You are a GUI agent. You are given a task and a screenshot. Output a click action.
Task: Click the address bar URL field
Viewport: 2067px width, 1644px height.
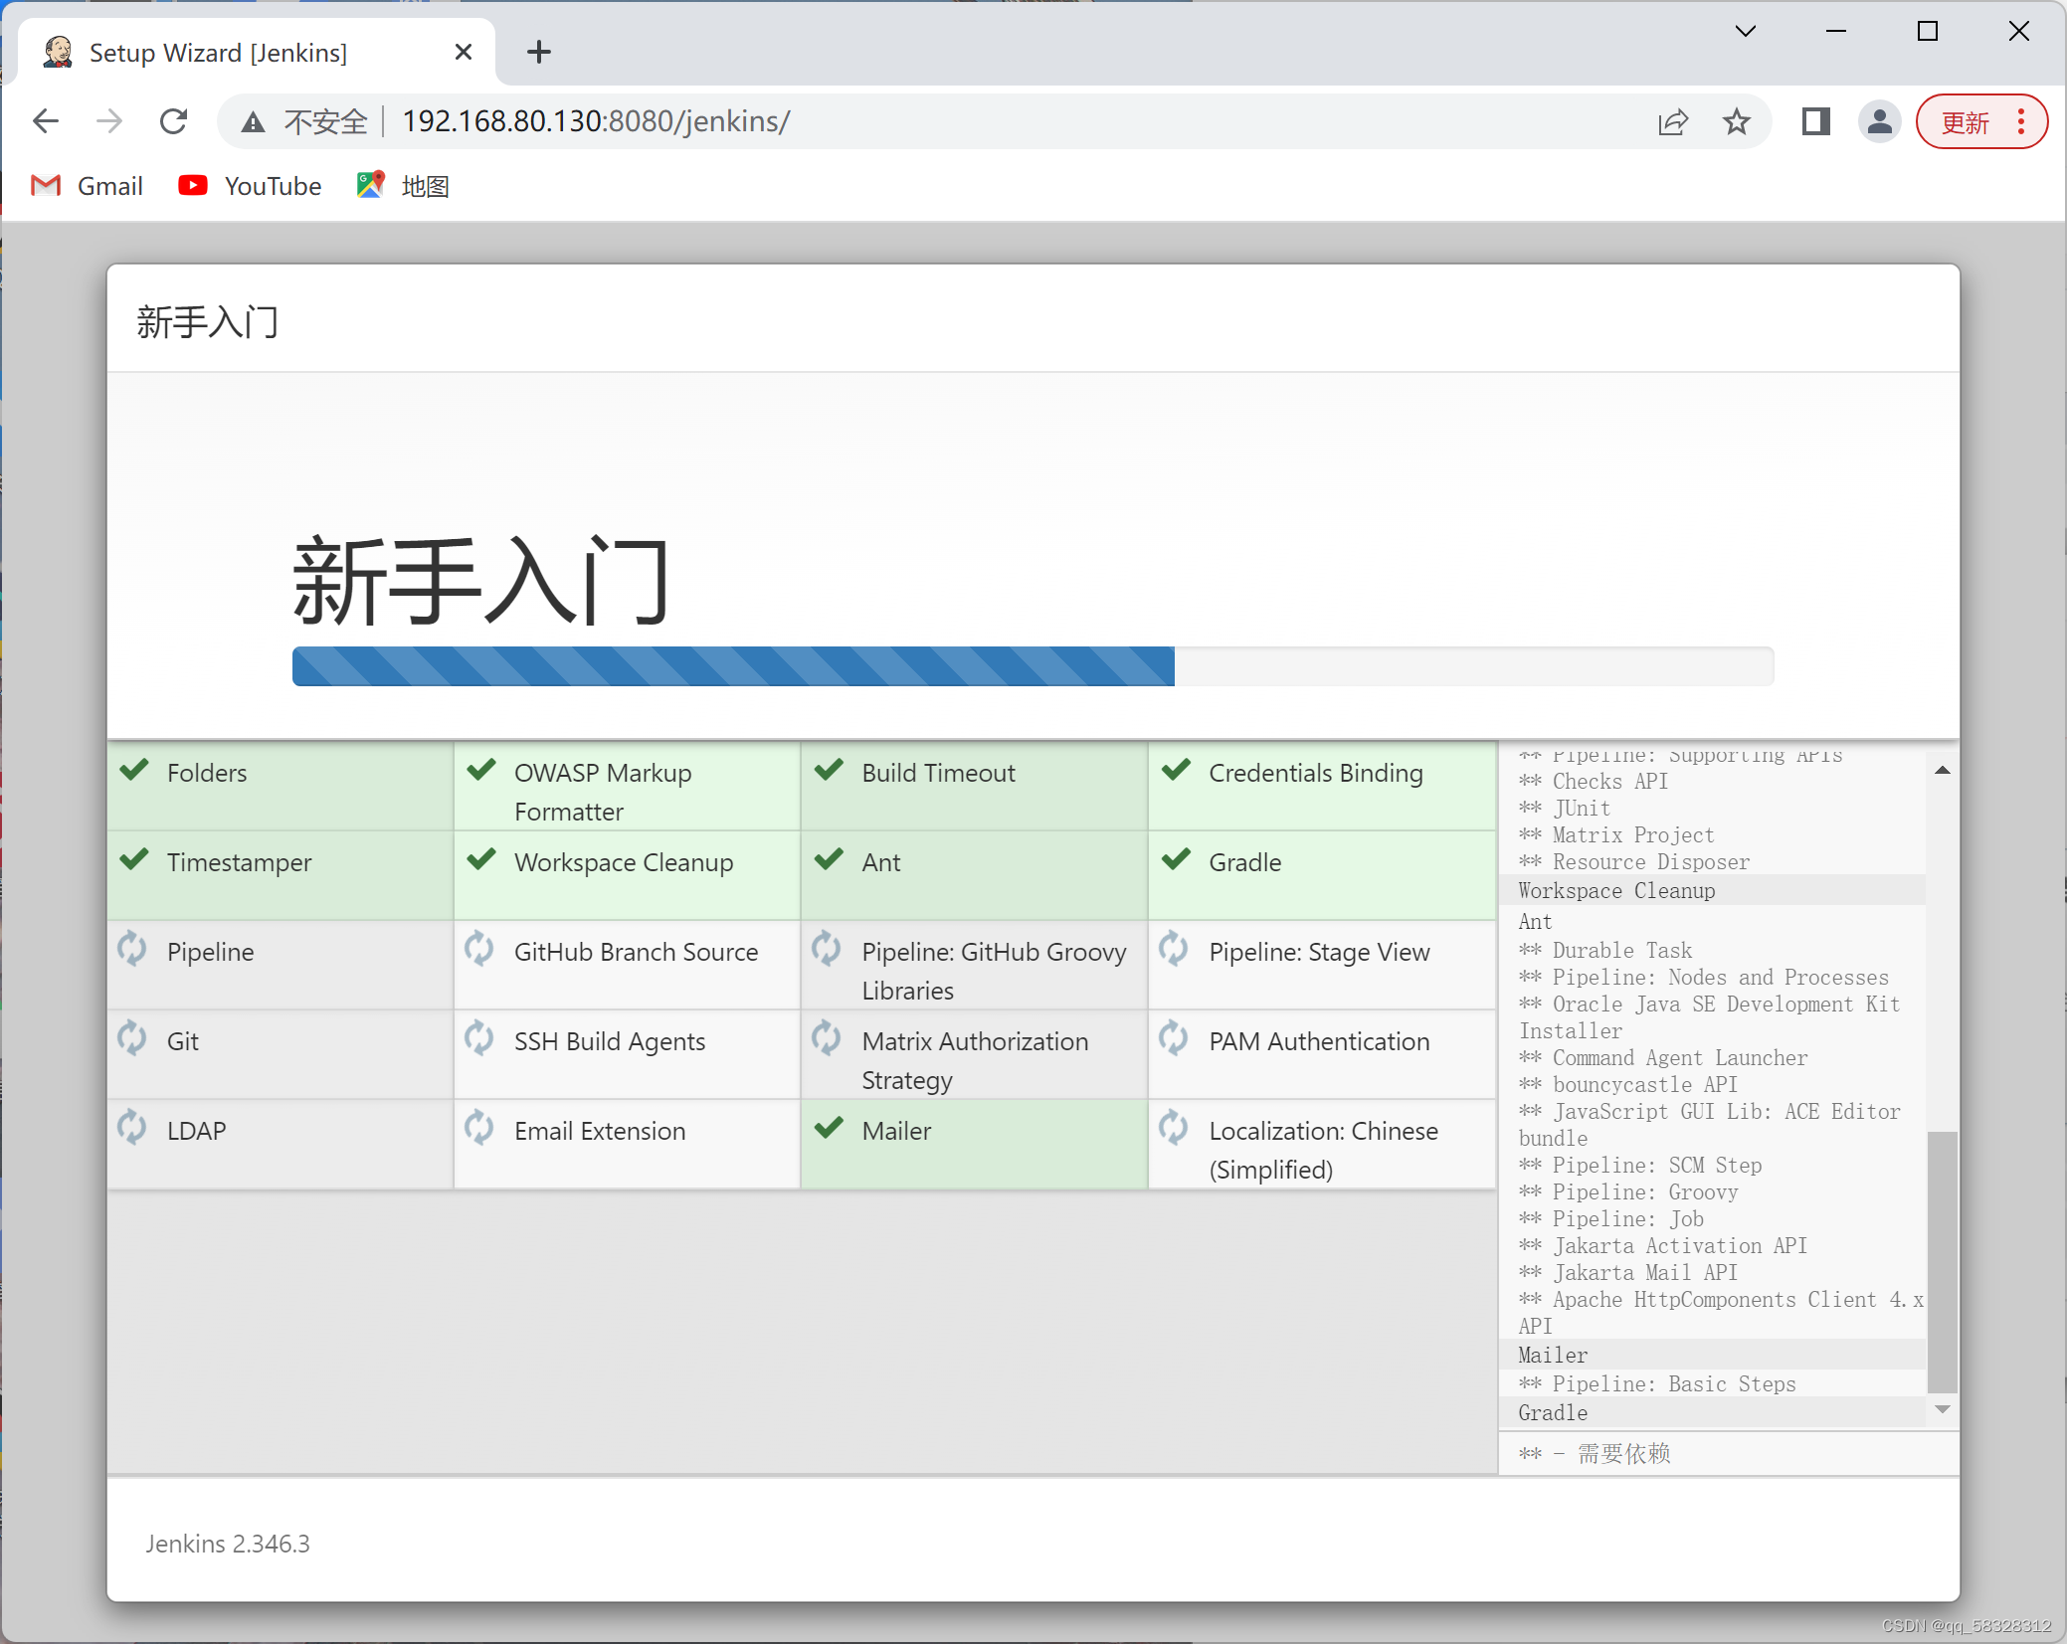click(x=895, y=121)
